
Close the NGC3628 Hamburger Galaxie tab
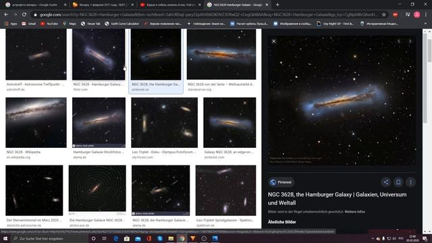point(267,5)
